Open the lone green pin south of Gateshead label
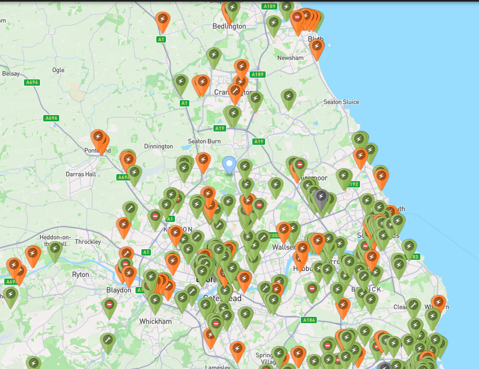 pyautogui.click(x=245, y=317)
